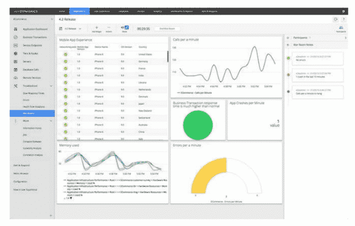Collapse the Troubleshoot section chevron
The image size is (355, 226).
click(x=51, y=86)
